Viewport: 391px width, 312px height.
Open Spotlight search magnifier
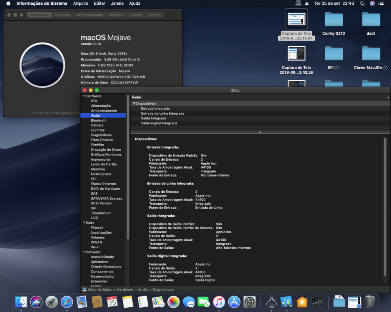[x=362, y=4]
